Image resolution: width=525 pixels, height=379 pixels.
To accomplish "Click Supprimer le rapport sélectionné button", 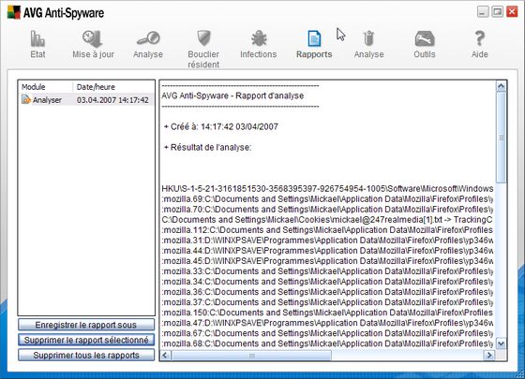I will coord(86,340).
